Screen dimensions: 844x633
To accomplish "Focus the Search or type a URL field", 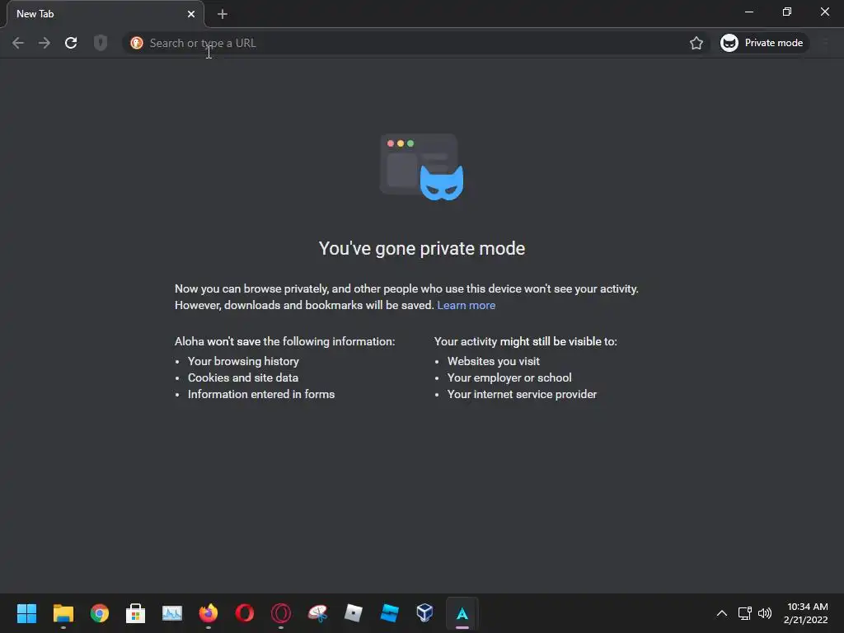I will pos(417,43).
